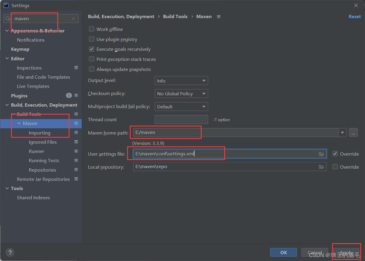Click the settings icon next to Inspections
The width and height of the screenshot is (365, 261).
76,68
